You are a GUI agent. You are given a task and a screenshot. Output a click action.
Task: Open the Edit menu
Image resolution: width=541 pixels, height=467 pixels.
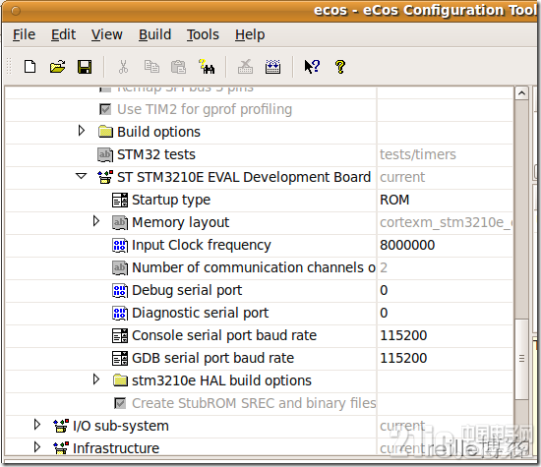pyautogui.click(x=63, y=34)
